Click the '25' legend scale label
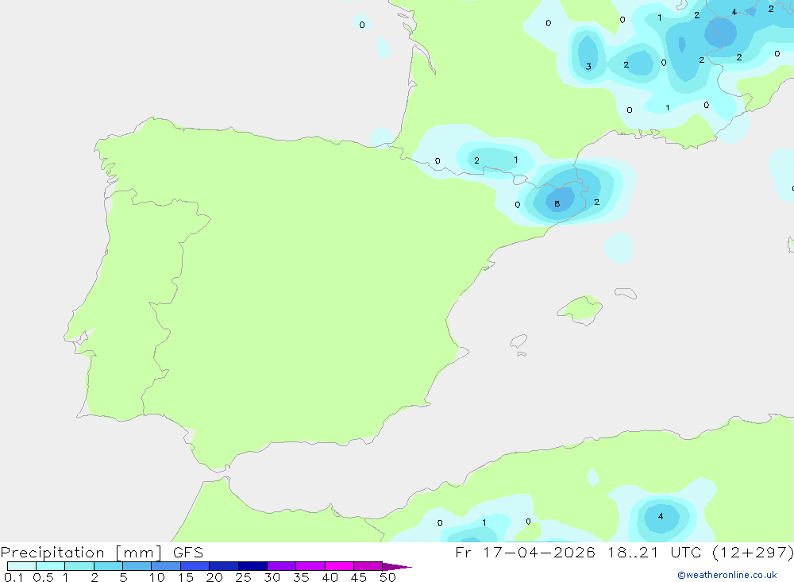This screenshot has height=582, width=794. click(243, 577)
